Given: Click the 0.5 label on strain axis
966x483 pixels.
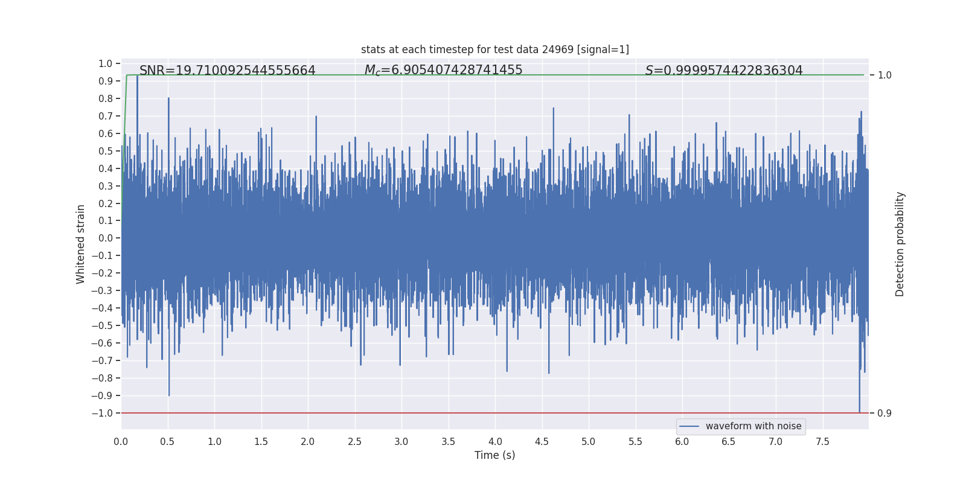Looking at the screenshot, I should point(106,151).
